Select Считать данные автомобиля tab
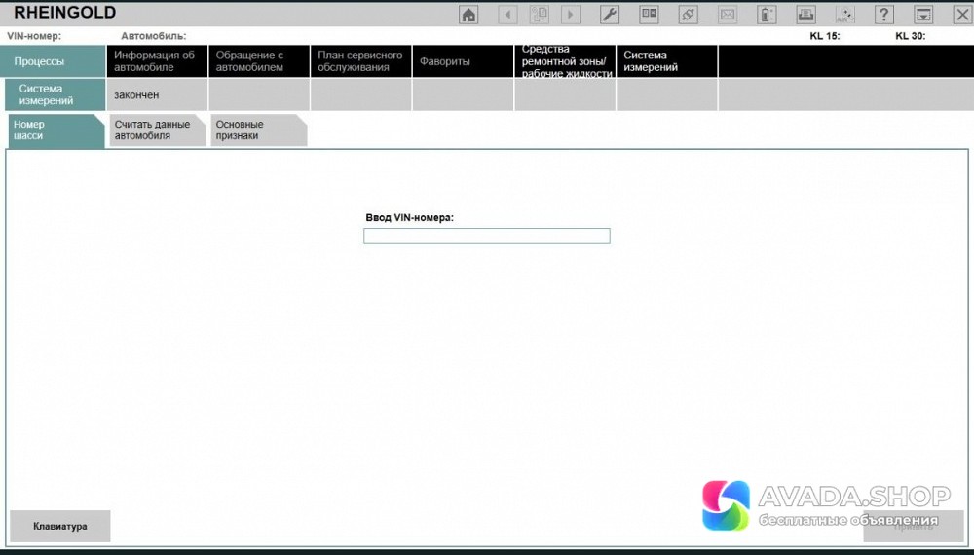The height and width of the screenshot is (555, 974). pos(156,130)
